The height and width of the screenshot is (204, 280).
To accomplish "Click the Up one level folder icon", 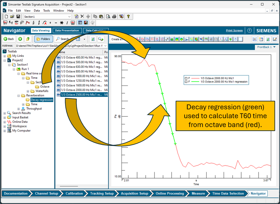I will (x=28, y=39).
